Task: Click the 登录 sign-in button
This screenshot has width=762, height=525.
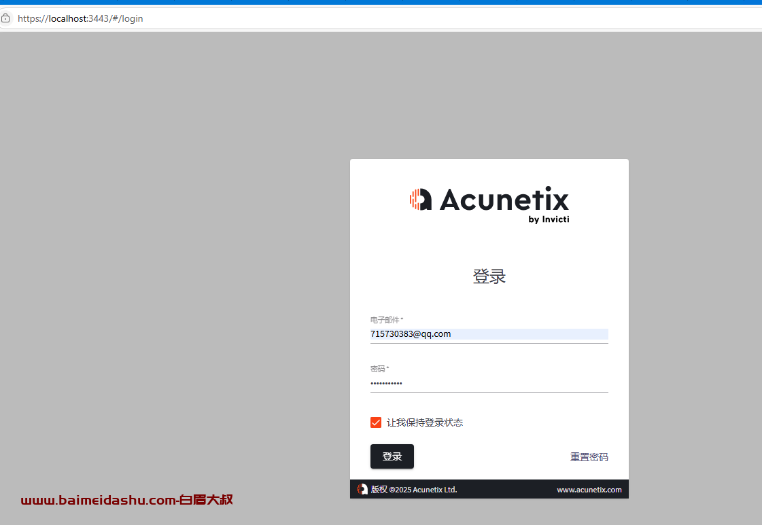Action: 392,456
